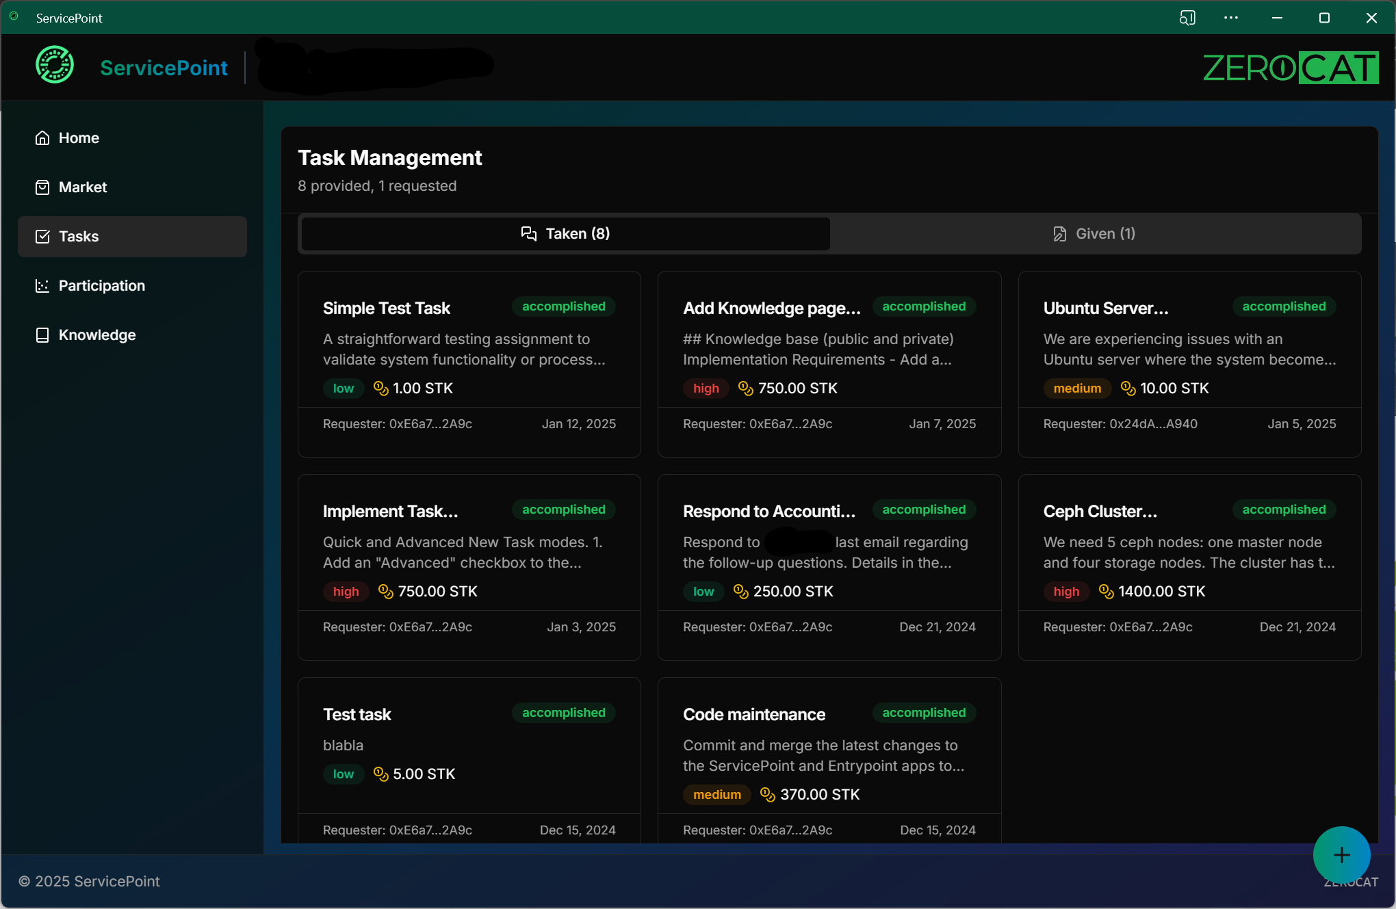Click the ServicePoint circular logo icon
This screenshot has width=1396, height=909.
click(55, 65)
